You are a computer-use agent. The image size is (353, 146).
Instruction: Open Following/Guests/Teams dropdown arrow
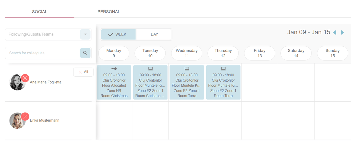(85, 34)
